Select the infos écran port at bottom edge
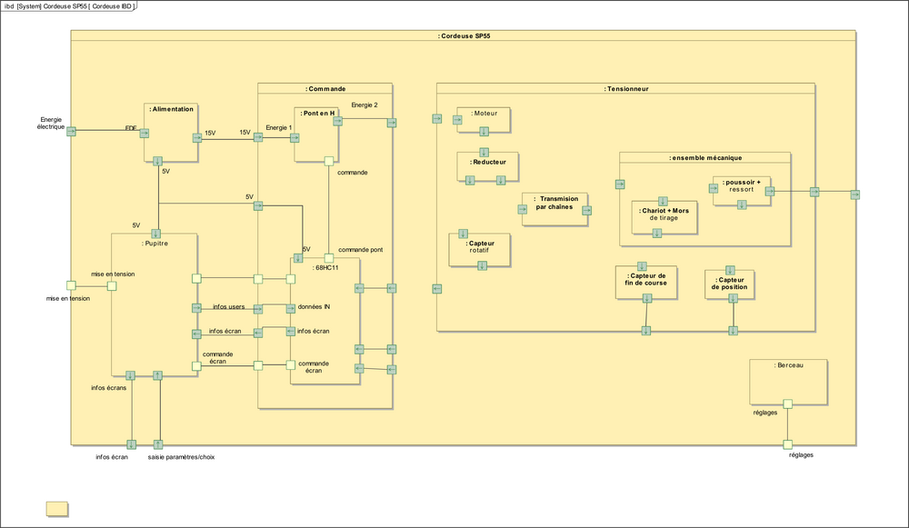 pos(132,444)
